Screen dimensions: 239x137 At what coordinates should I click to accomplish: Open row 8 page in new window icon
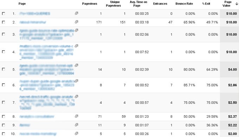77,116
